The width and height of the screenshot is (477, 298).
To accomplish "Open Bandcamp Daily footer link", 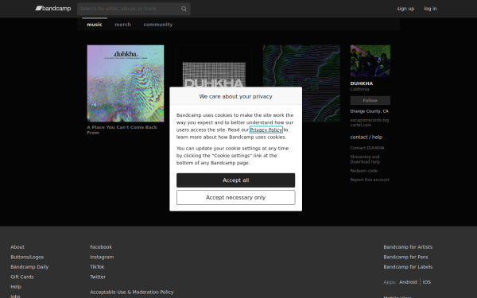I will coord(29,267).
